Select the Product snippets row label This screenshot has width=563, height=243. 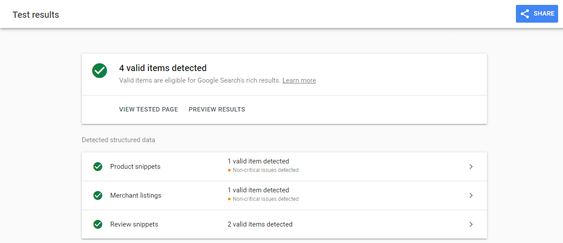click(x=135, y=167)
